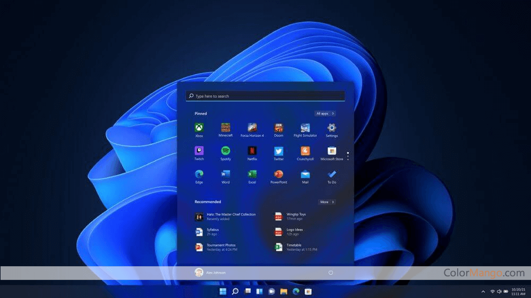Launch Netflix pinned app
The height and width of the screenshot is (298, 531).
252,151
